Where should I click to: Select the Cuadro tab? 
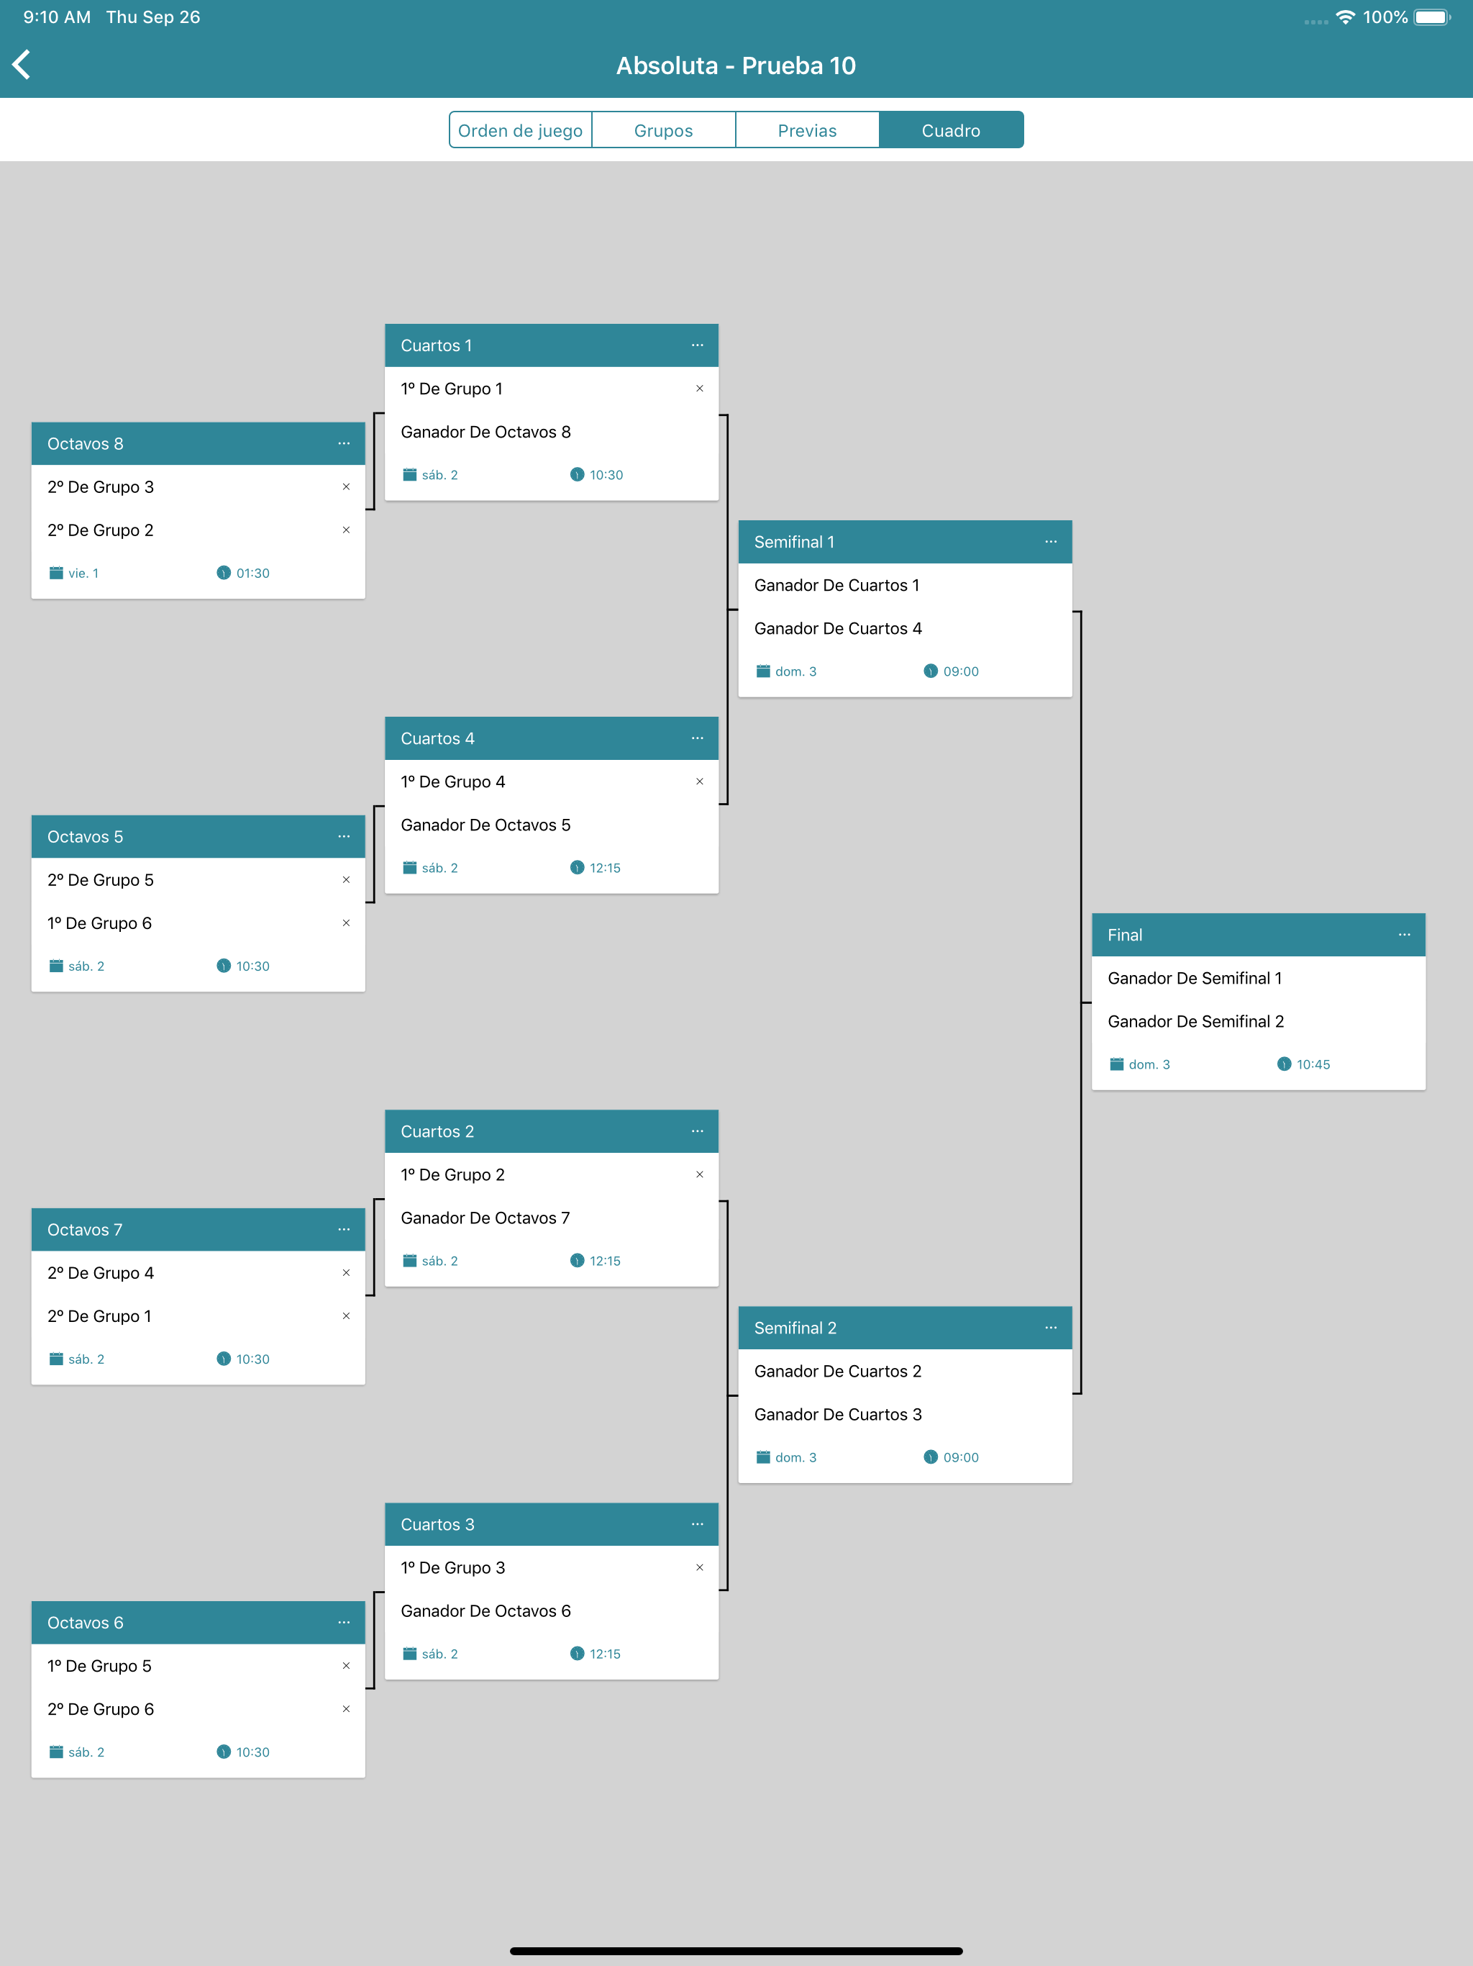pos(952,131)
